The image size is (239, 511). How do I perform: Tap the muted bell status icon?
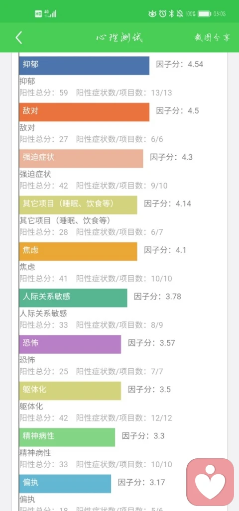[x=180, y=14]
